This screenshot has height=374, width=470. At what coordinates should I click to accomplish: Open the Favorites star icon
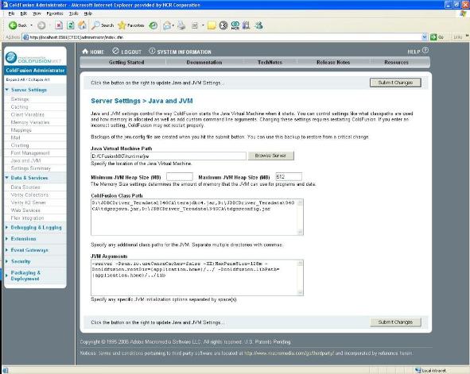pos(122,25)
